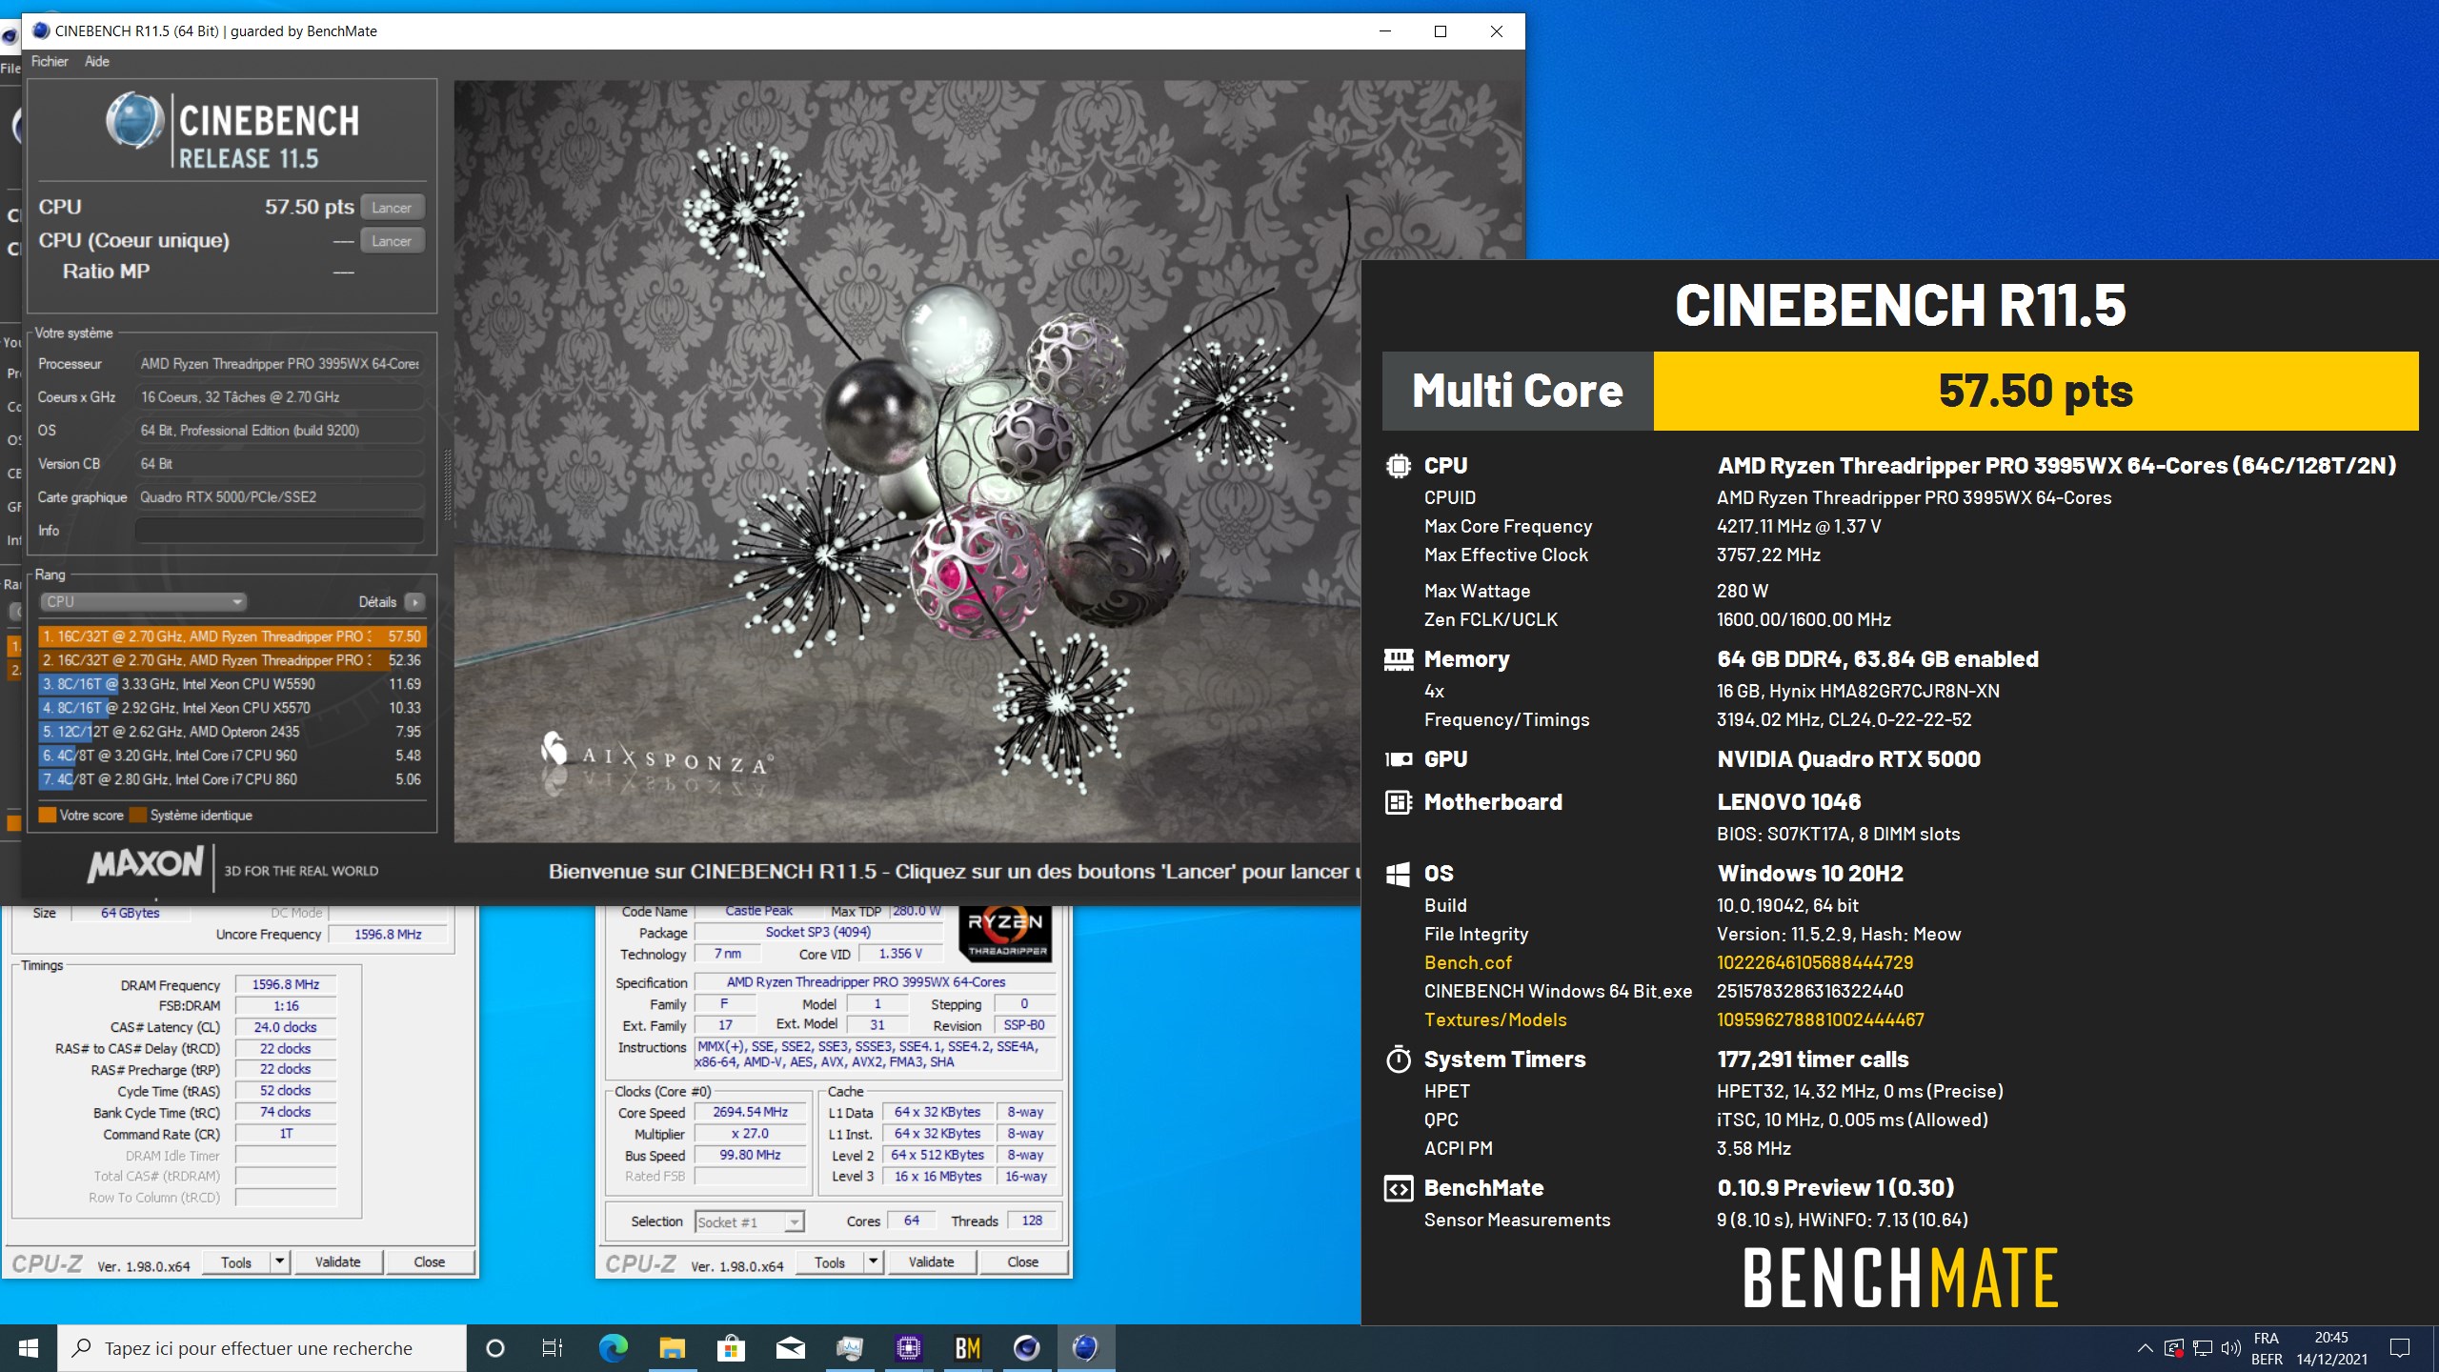The width and height of the screenshot is (2439, 1372).
Task: Open the volume control tray icon
Action: [2230, 1348]
